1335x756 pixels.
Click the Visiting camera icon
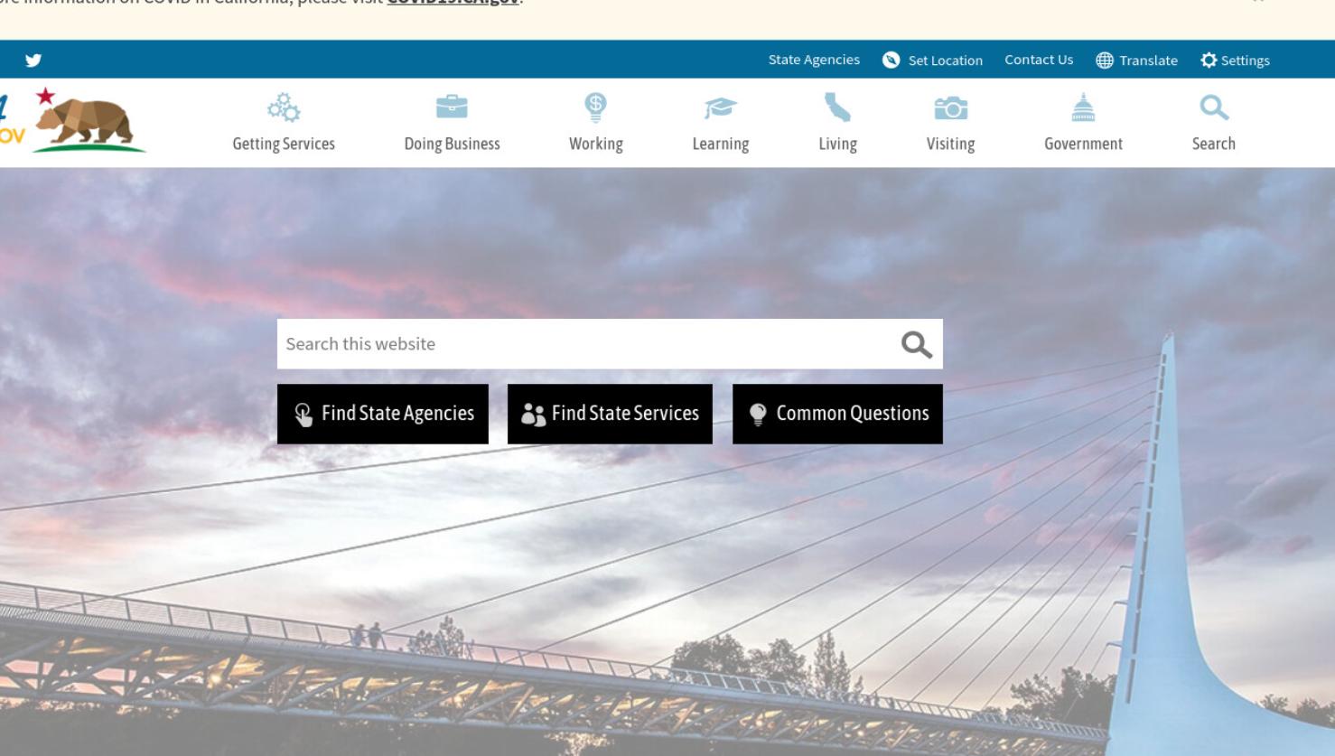pos(950,108)
